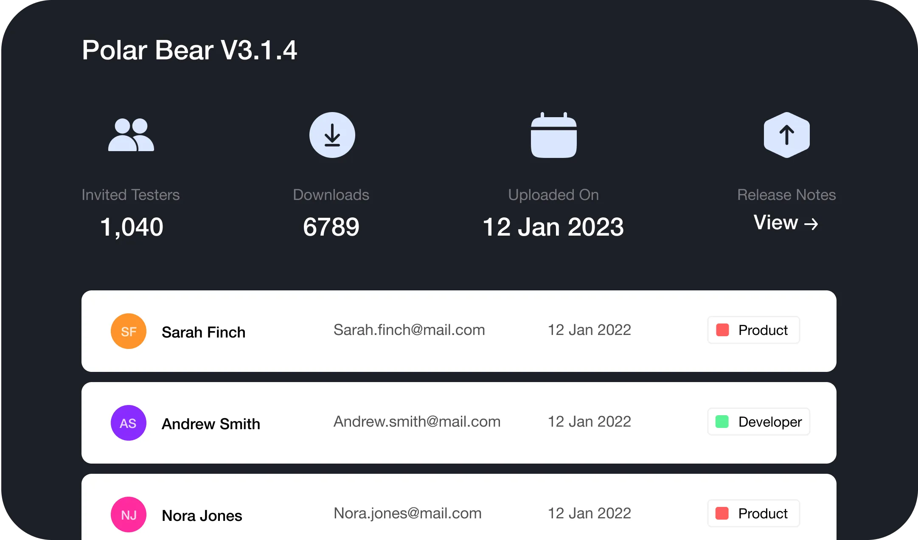Open the Nora.jones@mail.com email address
The width and height of the screenshot is (918, 540).
point(407,513)
